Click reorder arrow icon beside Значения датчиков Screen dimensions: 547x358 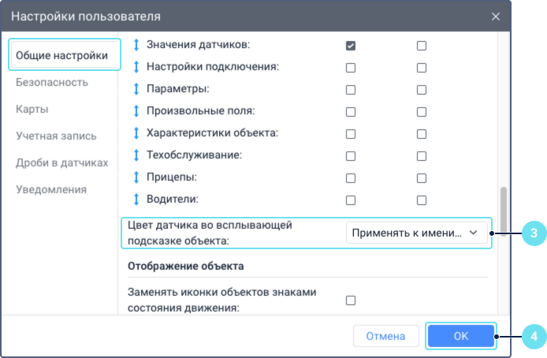136,46
